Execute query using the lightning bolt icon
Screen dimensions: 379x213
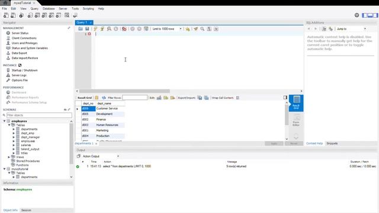coord(95,29)
